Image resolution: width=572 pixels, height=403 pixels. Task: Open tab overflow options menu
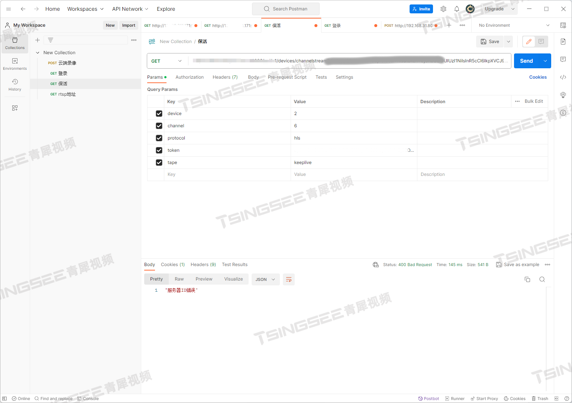tap(462, 25)
